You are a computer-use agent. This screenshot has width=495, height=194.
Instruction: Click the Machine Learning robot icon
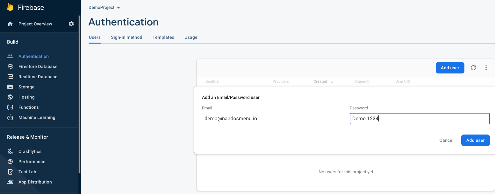pyautogui.click(x=10, y=117)
